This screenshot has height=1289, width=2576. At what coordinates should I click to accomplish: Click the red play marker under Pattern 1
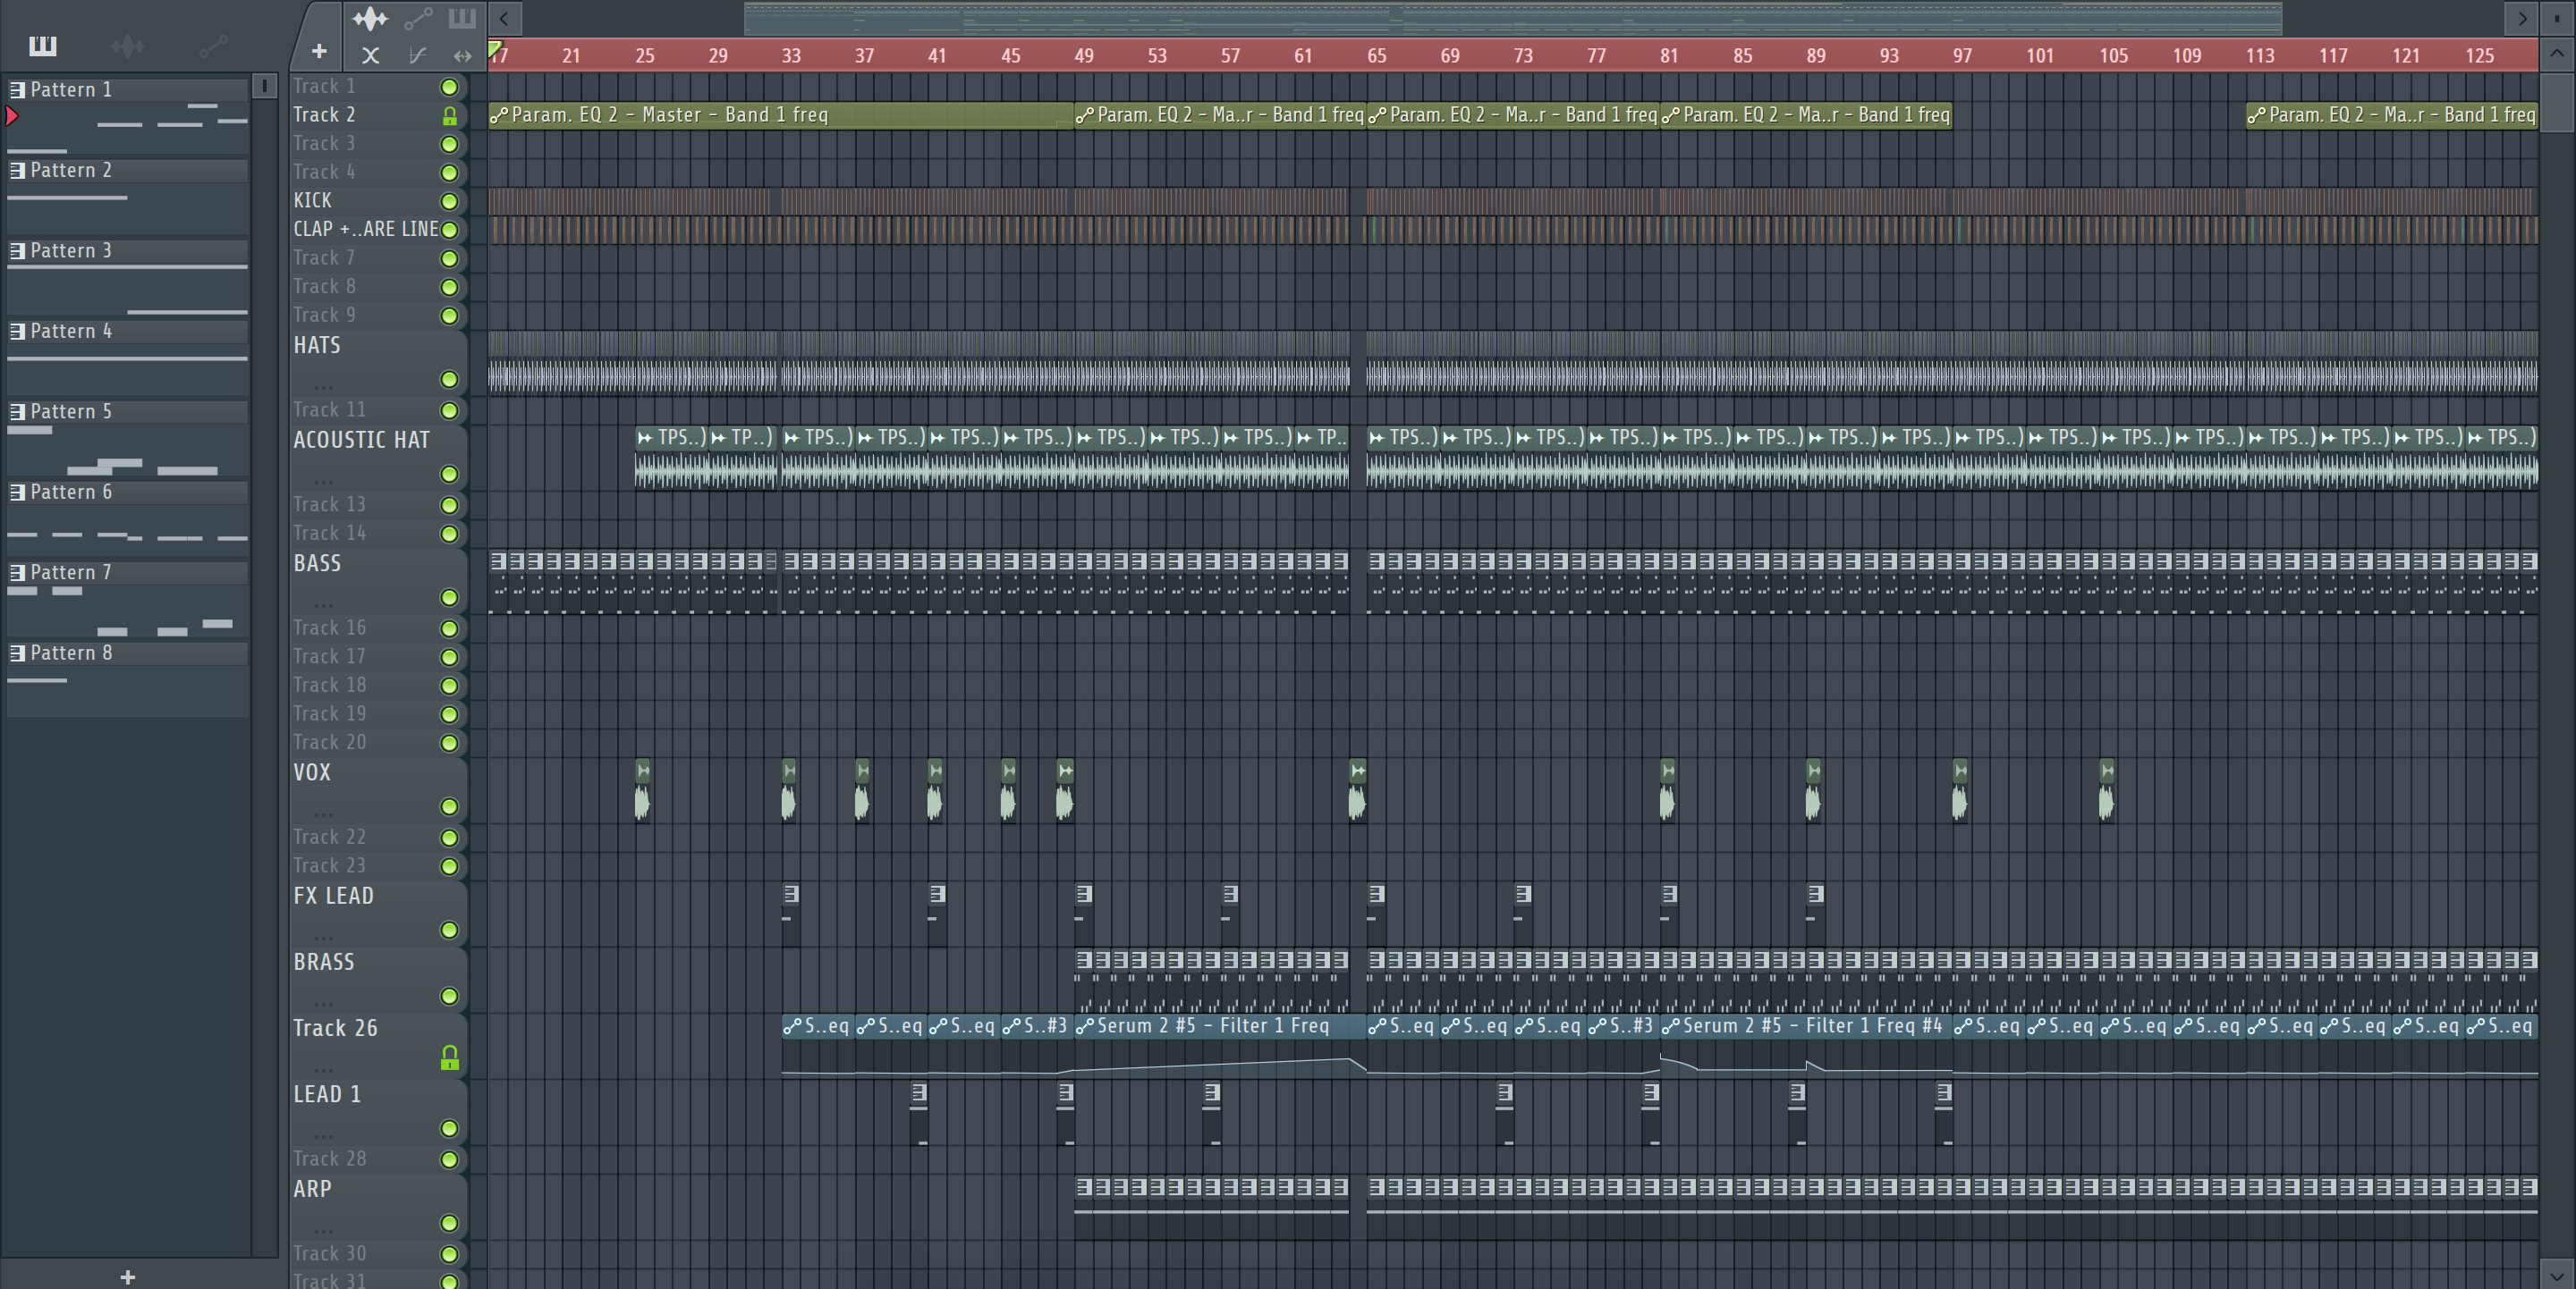[12, 116]
